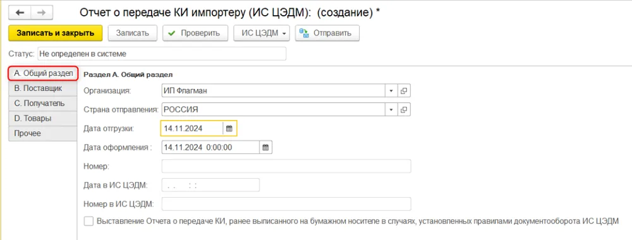632x240 pixels.
Task: Switch to Прочее tab
Action: (43, 133)
